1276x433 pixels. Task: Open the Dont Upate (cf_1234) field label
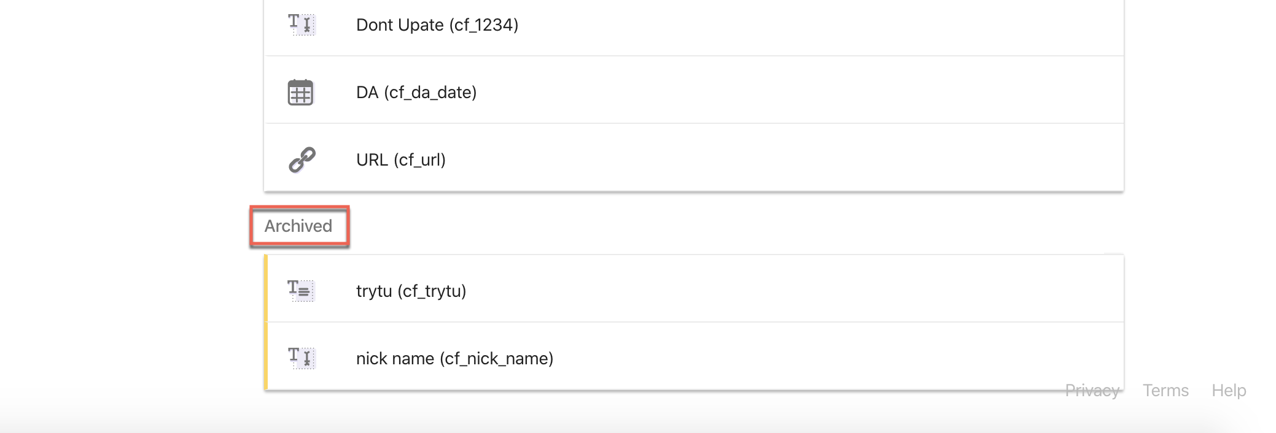pos(437,25)
